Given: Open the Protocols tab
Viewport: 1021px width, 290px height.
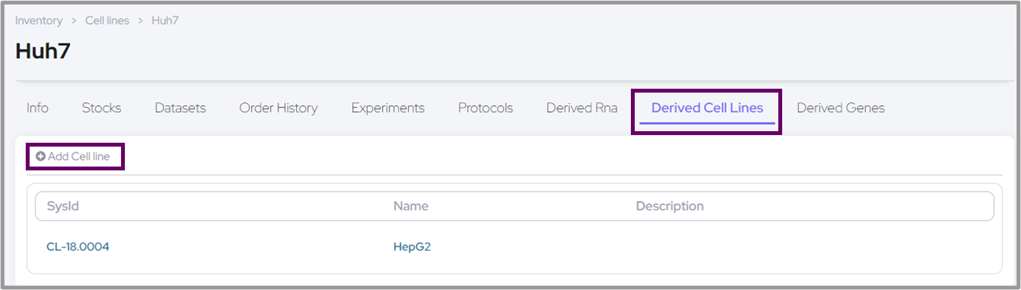Looking at the screenshot, I should click(x=485, y=108).
